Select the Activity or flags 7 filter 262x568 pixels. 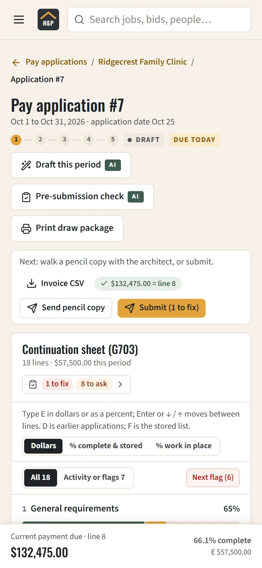(94, 477)
